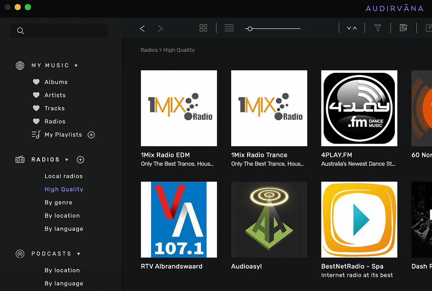Click the green fullscreen window button
Viewport: 432px width, 291px height.
[28, 7]
